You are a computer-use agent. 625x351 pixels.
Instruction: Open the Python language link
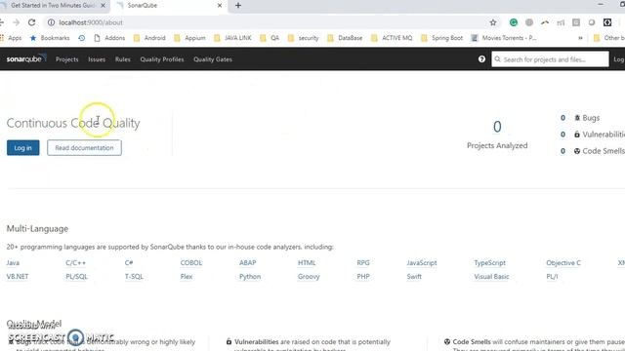coord(250,277)
